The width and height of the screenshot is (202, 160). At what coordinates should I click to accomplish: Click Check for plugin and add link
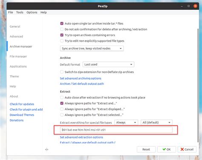[26, 109]
